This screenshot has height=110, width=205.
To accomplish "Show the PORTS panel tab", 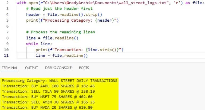I will 84,68.
